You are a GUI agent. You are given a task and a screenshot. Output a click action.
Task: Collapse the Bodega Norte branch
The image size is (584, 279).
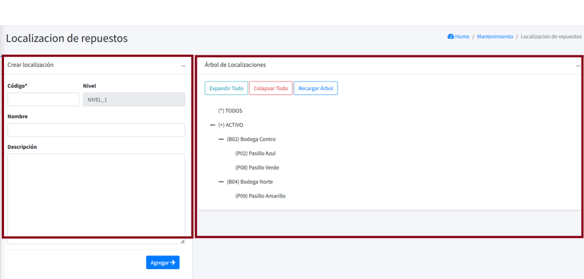[221, 182]
